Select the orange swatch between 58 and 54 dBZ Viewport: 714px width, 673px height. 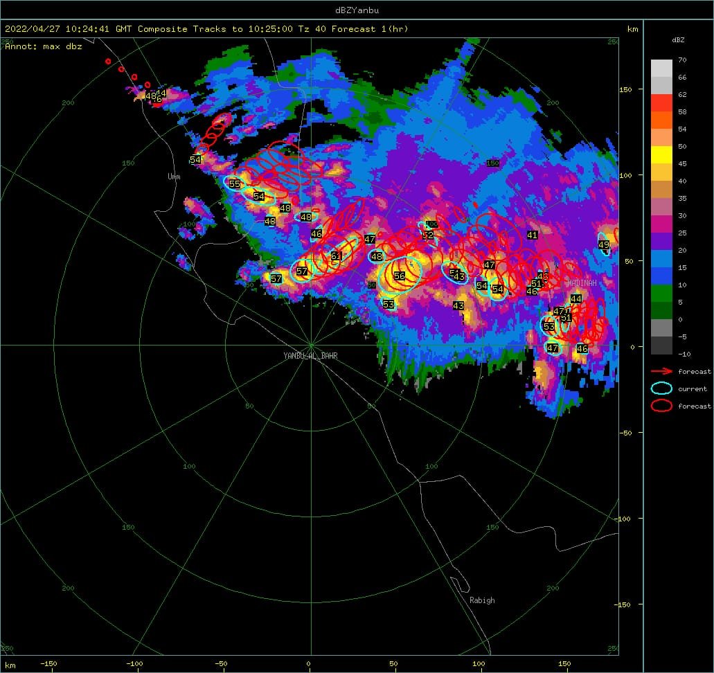[661, 120]
